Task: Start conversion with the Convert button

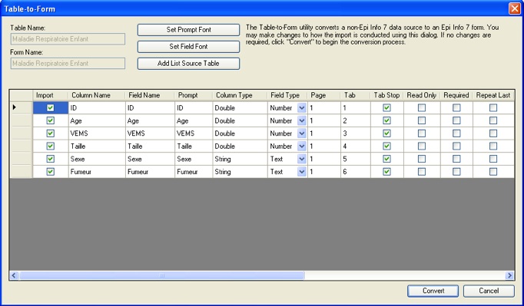Action: (433, 291)
